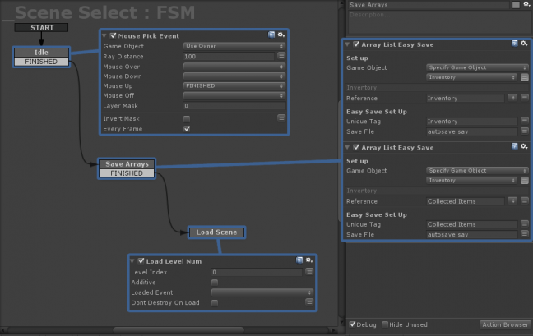
Task: Enable or disable Mouse Pick Event action
Action: (114, 35)
